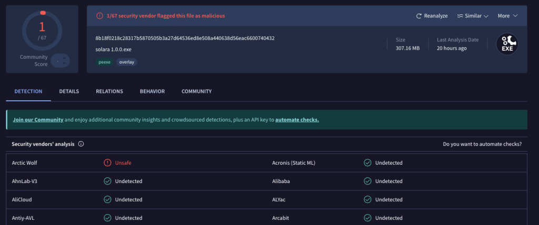Click the EXE file type icon
The image size is (539, 225).
507,45
